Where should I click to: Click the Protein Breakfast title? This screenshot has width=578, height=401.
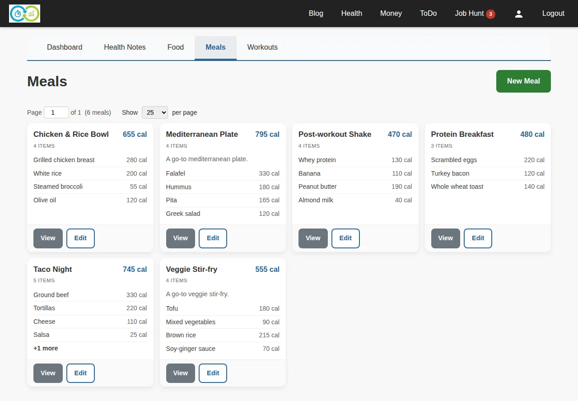pyautogui.click(x=462, y=134)
